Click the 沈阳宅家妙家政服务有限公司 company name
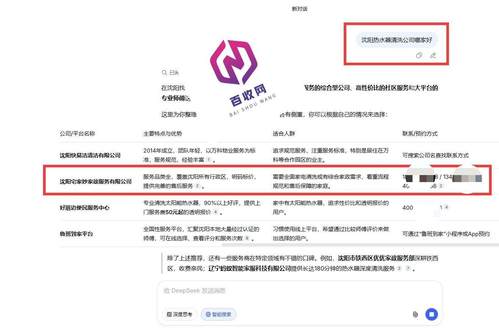 (96, 181)
